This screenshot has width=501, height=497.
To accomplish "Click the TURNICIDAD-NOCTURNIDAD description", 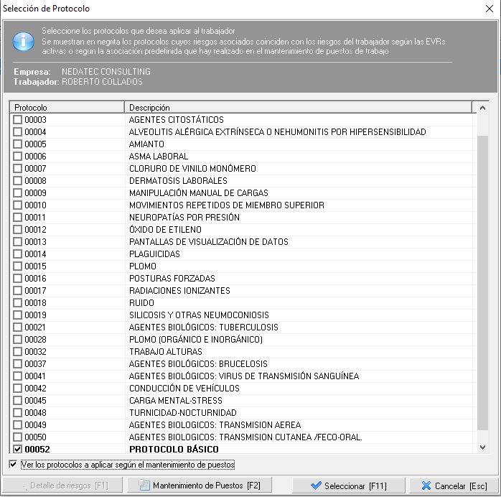I will pyautogui.click(x=183, y=413).
